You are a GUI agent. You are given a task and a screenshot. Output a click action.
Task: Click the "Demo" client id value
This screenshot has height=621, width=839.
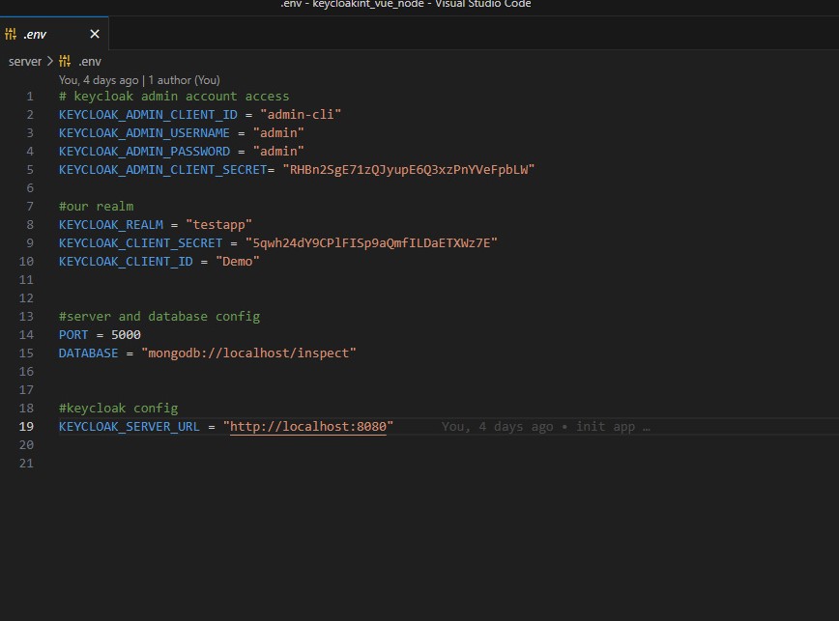(238, 262)
